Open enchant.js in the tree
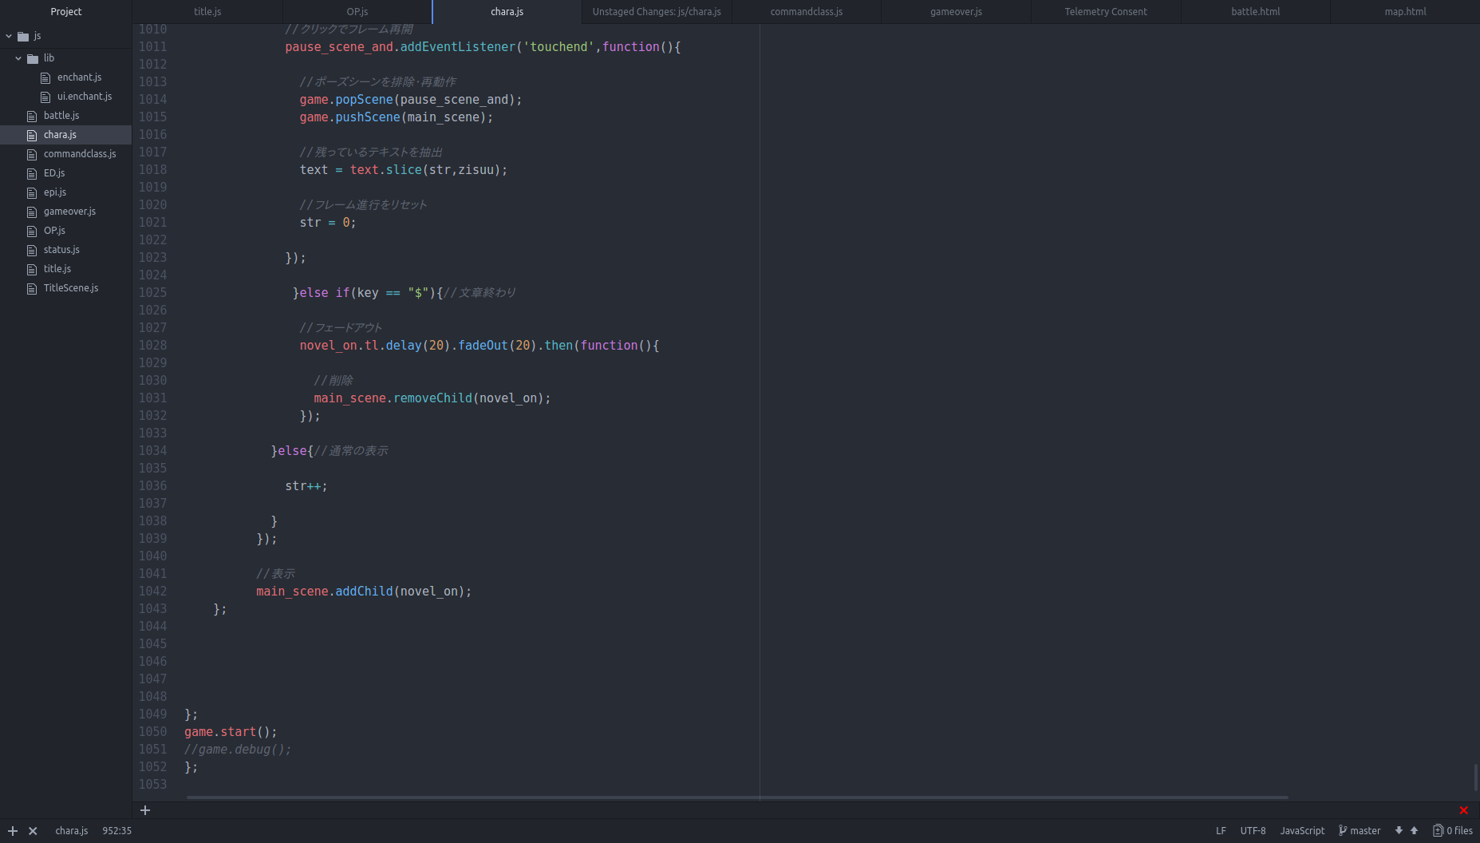This screenshot has height=843, width=1480. point(79,77)
